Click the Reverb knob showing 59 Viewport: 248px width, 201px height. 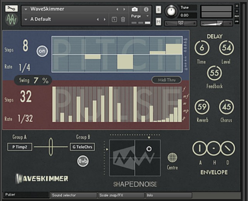click(202, 107)
